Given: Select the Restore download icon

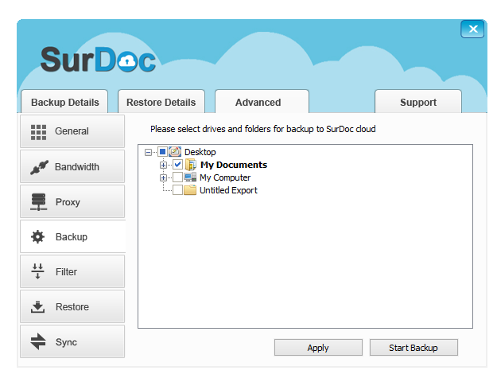Looking at the screenshot, I should pyautogui.click(x=37, y=307).
